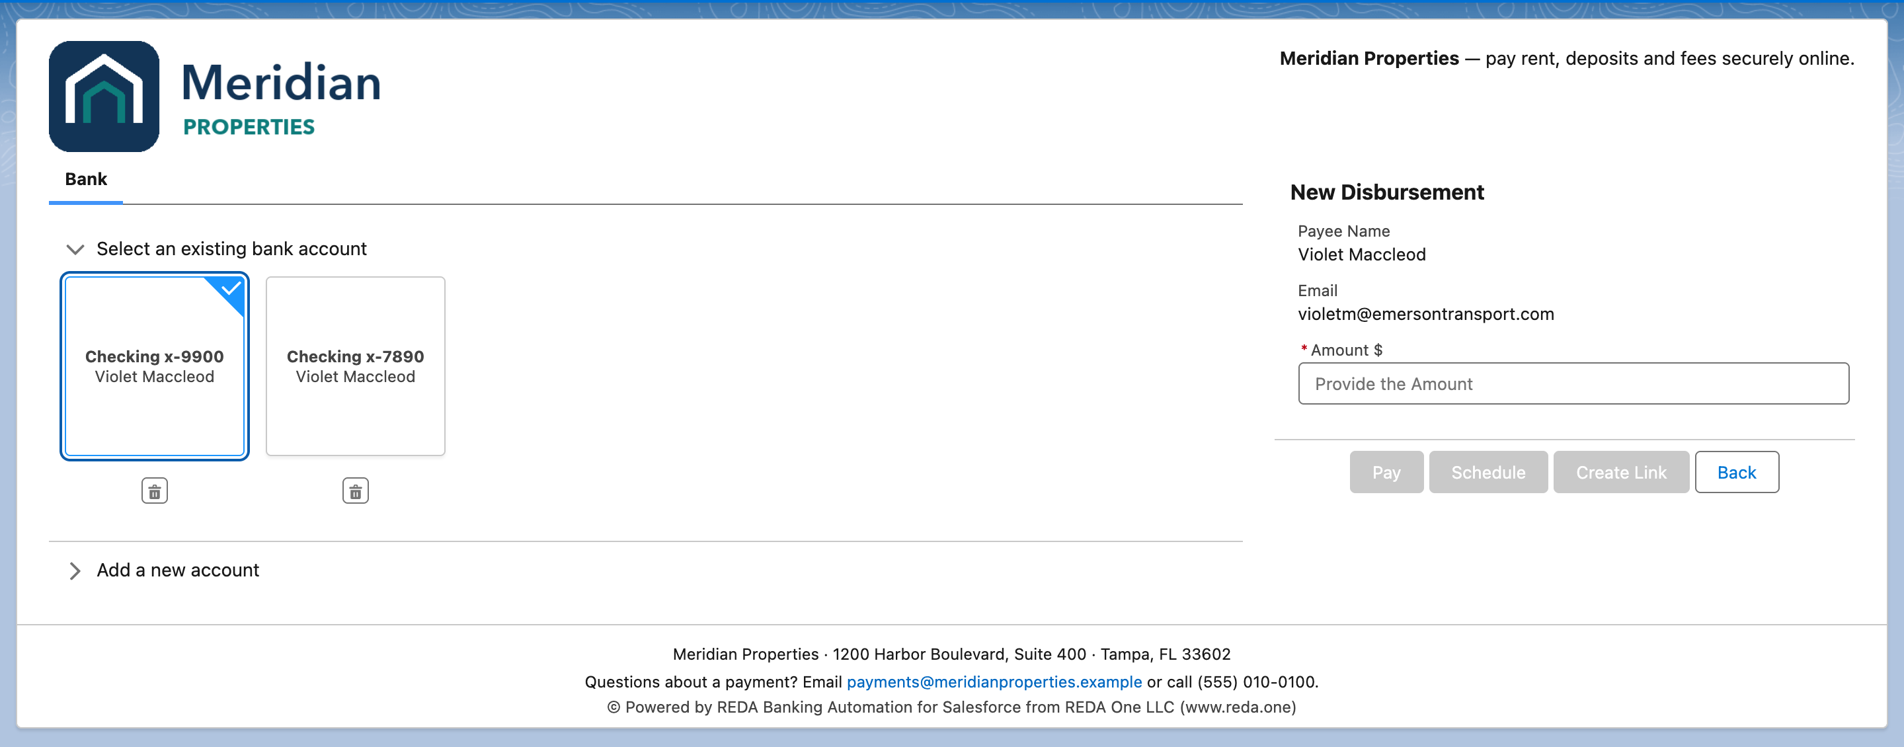
Task: Focus the Provide the Amount field
Action: tap(1573, 384)
